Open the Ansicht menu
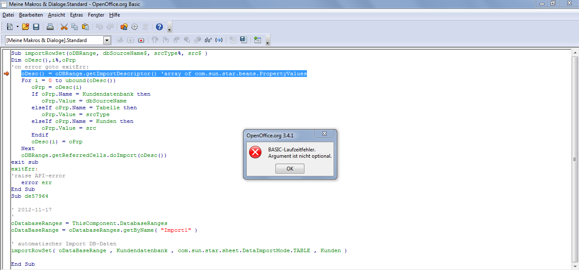Viewport: 579px width, 270px height. coord(57,15)
